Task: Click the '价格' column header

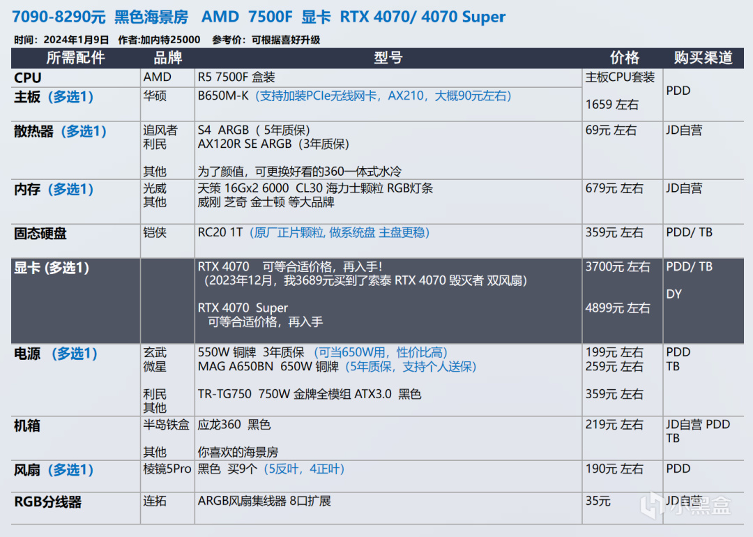Action: click(x=624, y=58)
